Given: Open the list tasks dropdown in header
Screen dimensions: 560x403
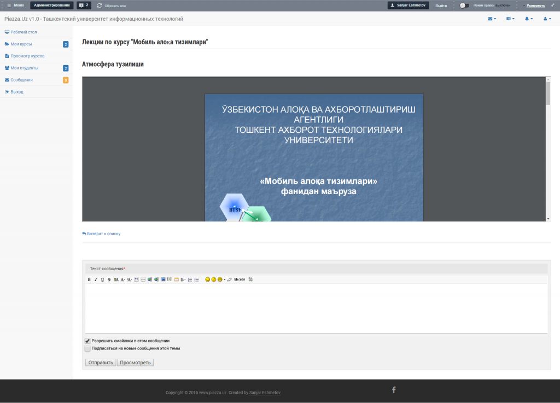Looking at the screenshot, I should pos(510,19).
